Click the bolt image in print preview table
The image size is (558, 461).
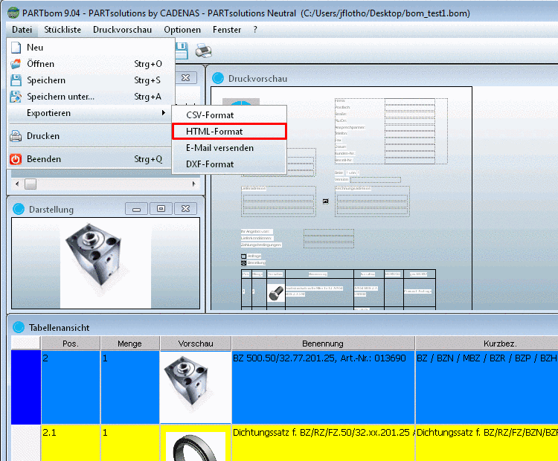click(x=276, y=293)
